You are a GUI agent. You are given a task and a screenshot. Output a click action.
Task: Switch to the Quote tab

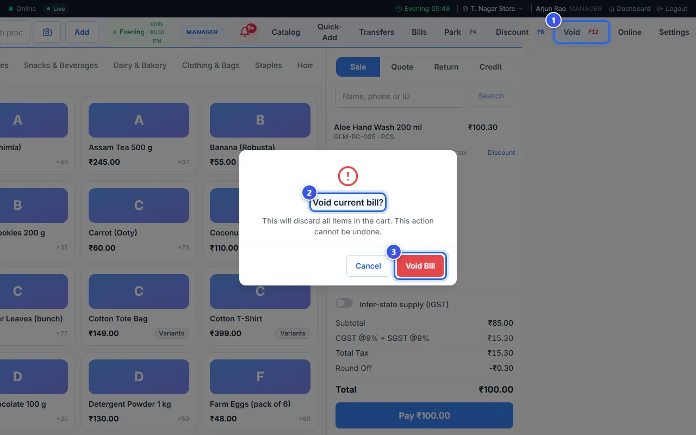402,67
